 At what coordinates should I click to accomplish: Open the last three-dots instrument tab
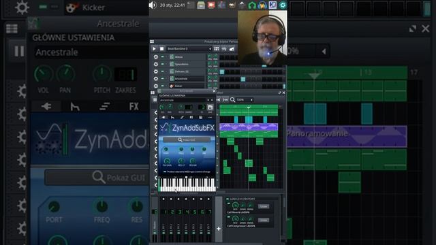(x=210, y=118)
